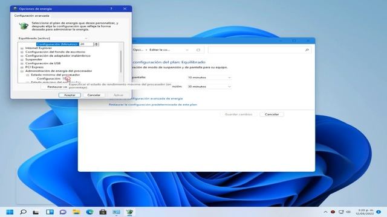Click the network tray icon

coord(341,212)
